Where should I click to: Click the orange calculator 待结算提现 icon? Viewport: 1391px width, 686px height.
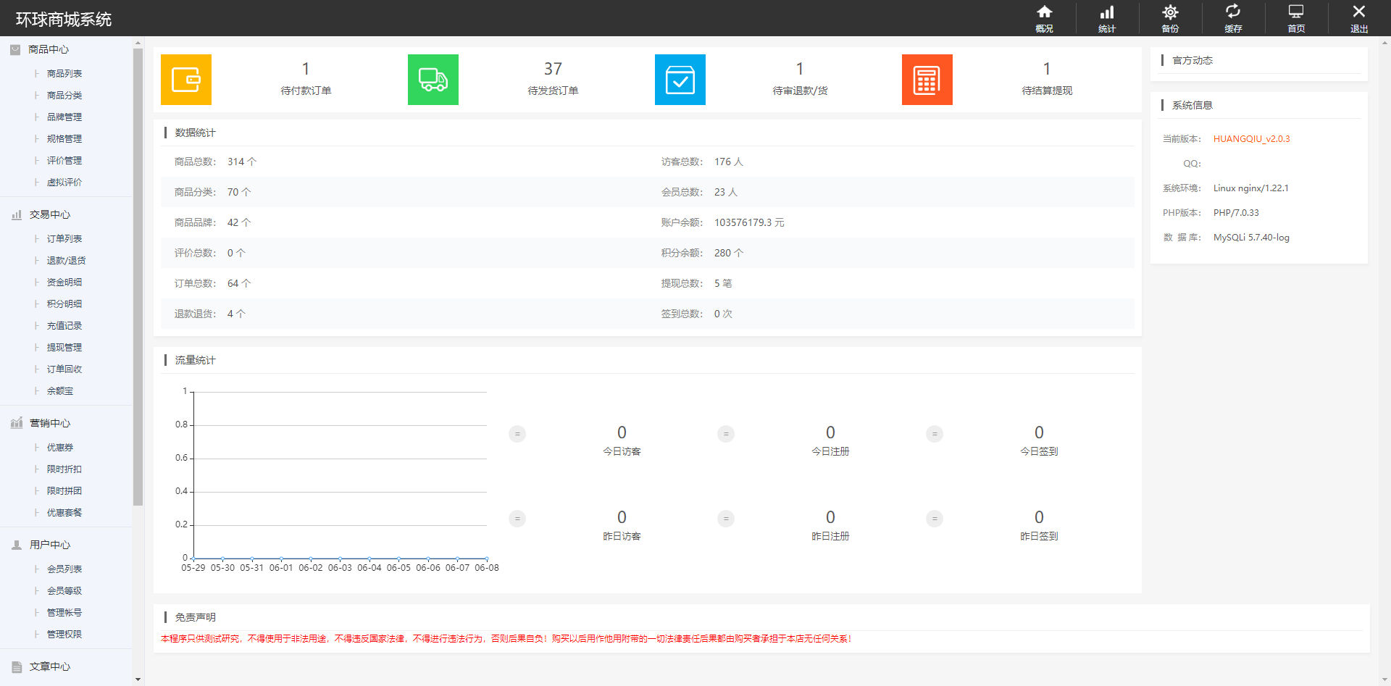(x=927, y=80)
